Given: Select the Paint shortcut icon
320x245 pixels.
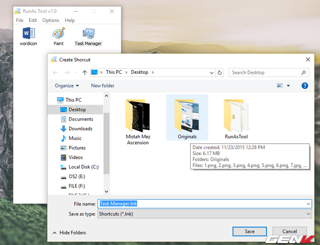Looking at the screenshot, I should click(58, 35).
